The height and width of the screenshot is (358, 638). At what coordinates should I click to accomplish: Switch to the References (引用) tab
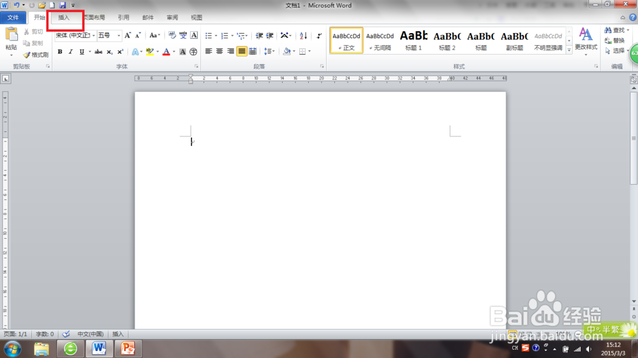(x=123, y=17)
